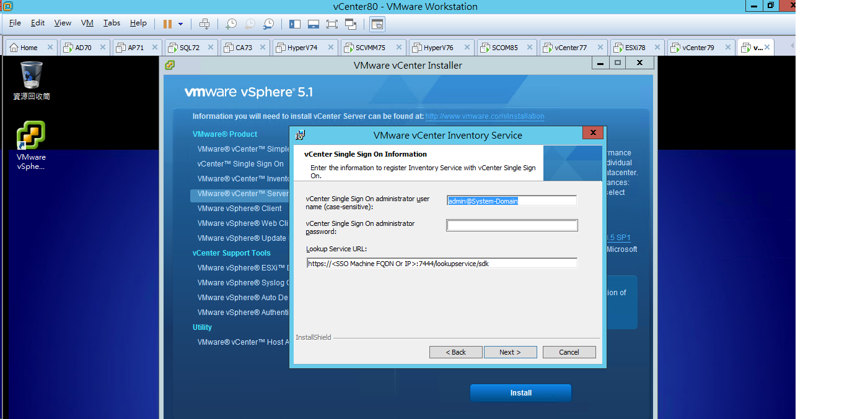The width and height of the screenshot is (847, 419).
Task: Click the Inventory Service dialog title icon
Action: [x=300, y=135]
